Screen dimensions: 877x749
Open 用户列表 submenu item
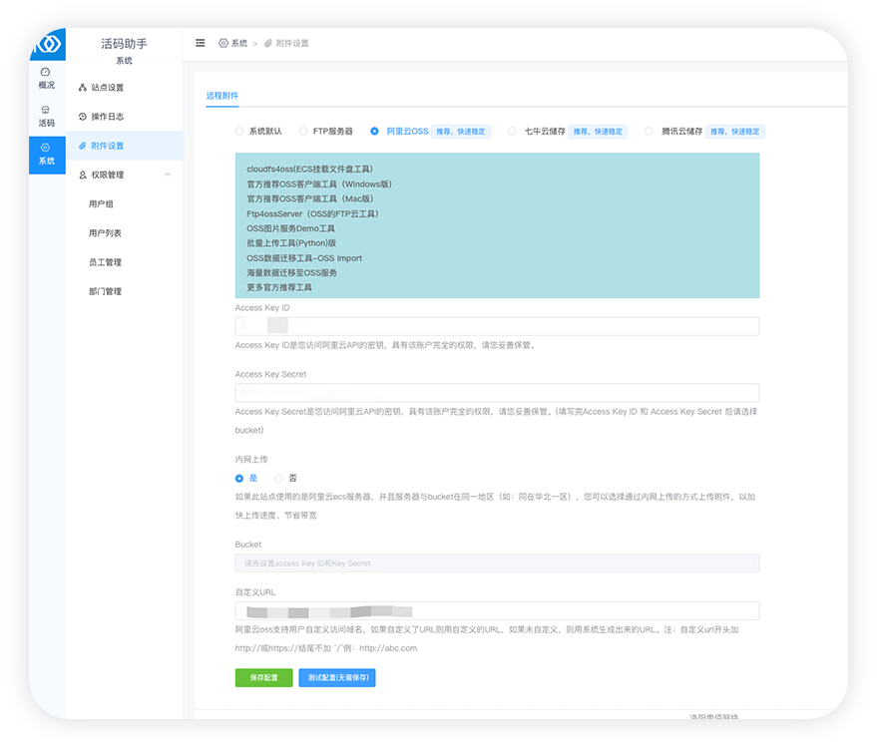click(105, 233)
